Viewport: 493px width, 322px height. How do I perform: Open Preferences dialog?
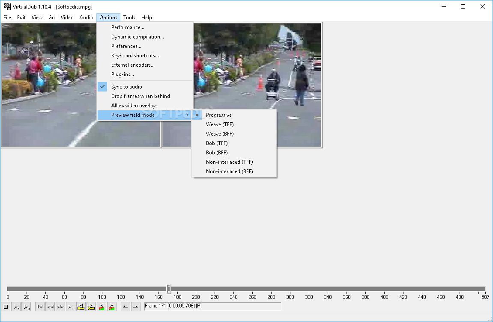click(x=145, y=46)
